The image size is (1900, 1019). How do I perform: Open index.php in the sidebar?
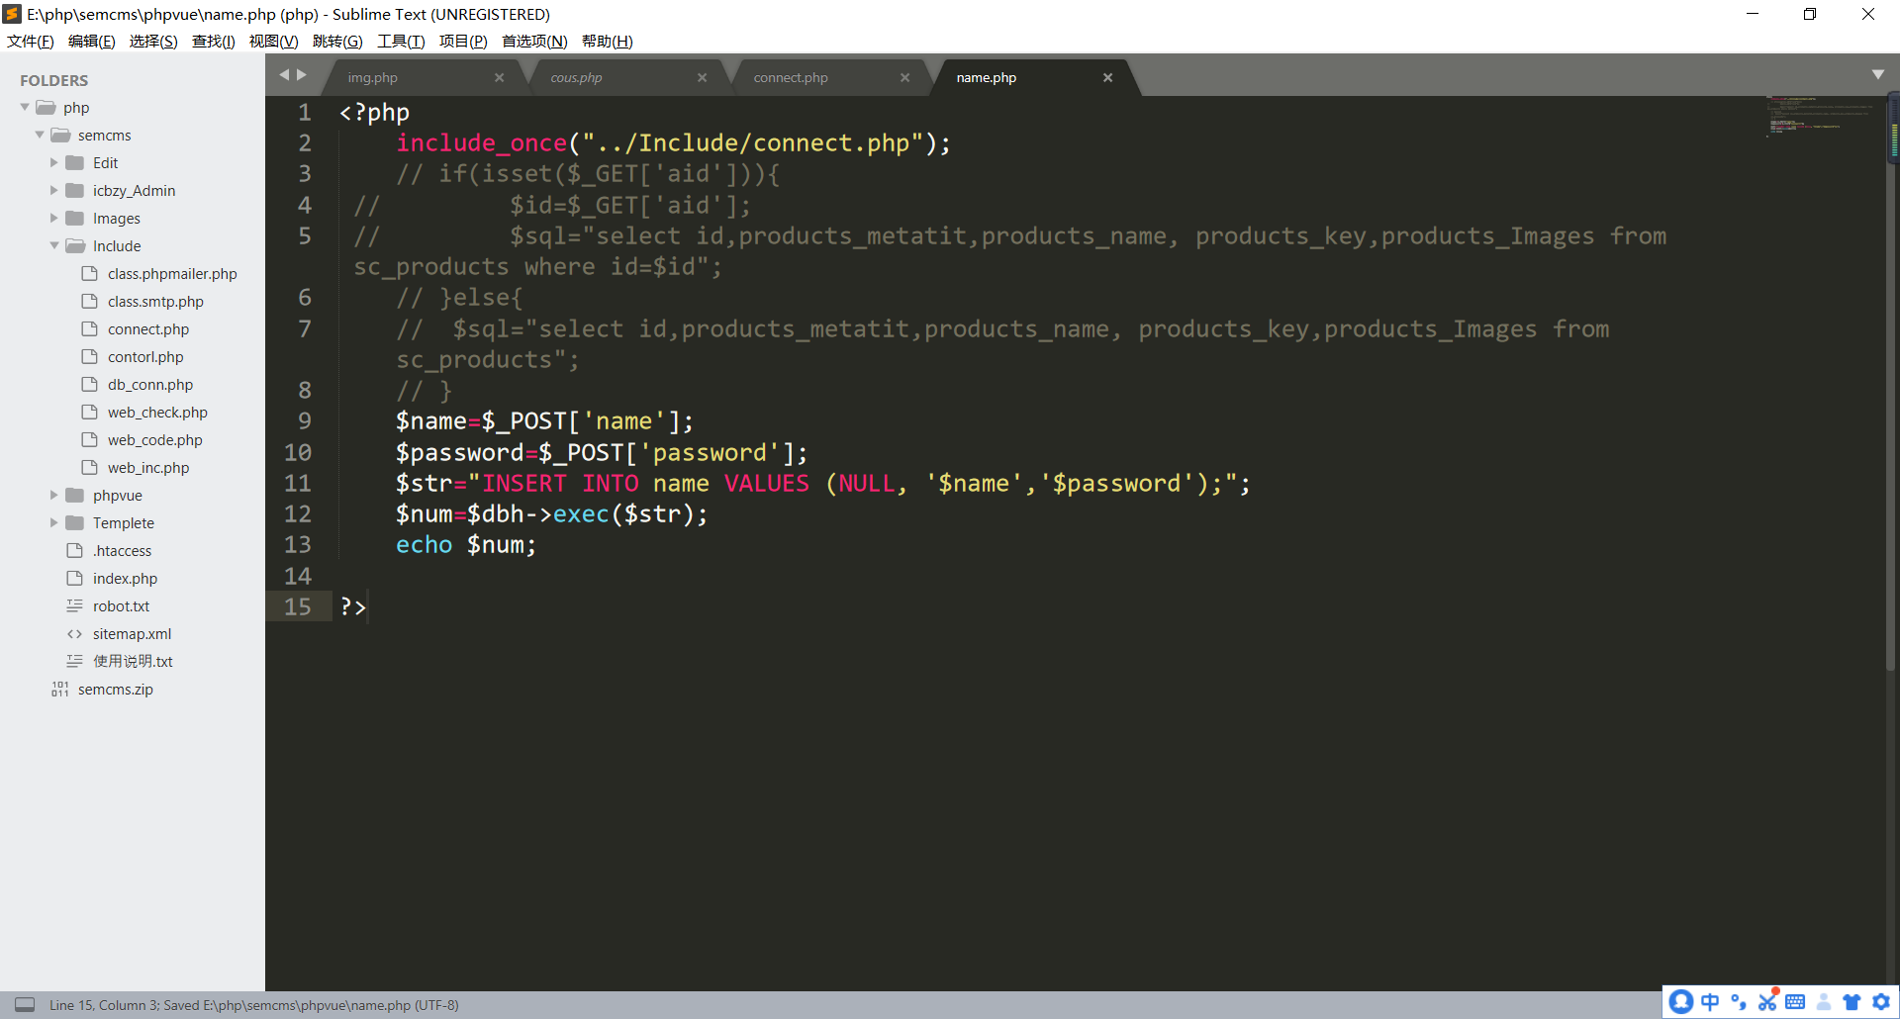[125, 578]
